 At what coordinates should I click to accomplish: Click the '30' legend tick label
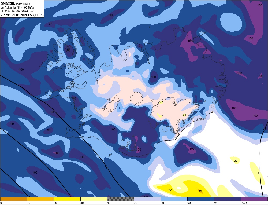tap(82, 203)
